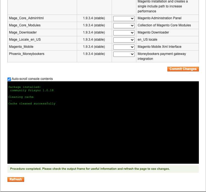Click the 'Procedure completed' status message
206x192 pixels.
tap(90, 169)
